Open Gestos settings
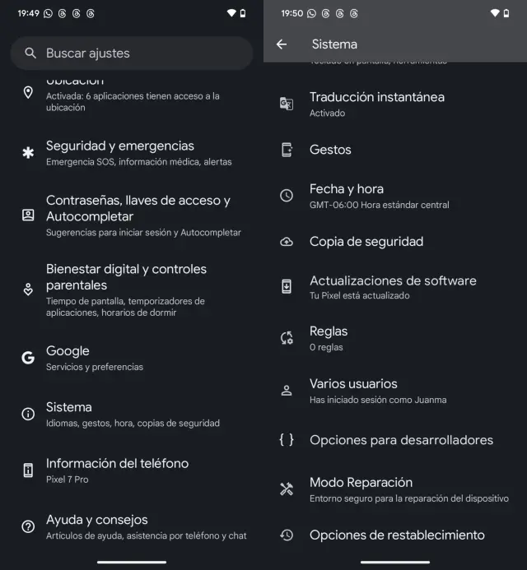This screenshot has height=570, width=527. pos(330,150)
